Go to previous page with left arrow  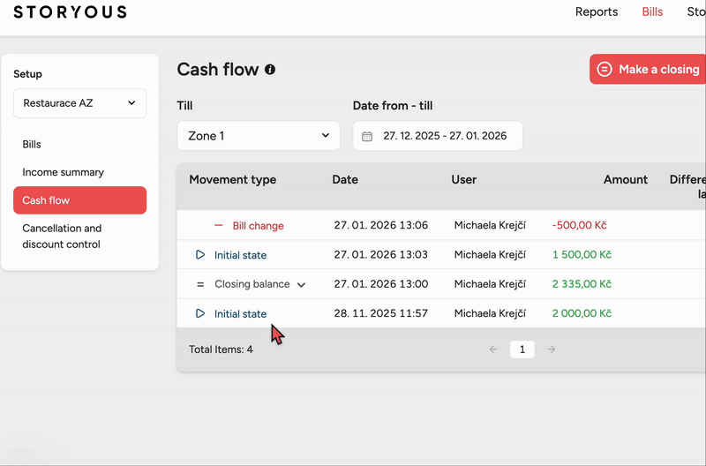(x=493, y=349)
